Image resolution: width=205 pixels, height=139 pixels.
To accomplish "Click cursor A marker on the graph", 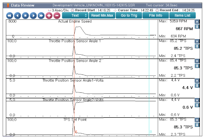I will (76, 132).
